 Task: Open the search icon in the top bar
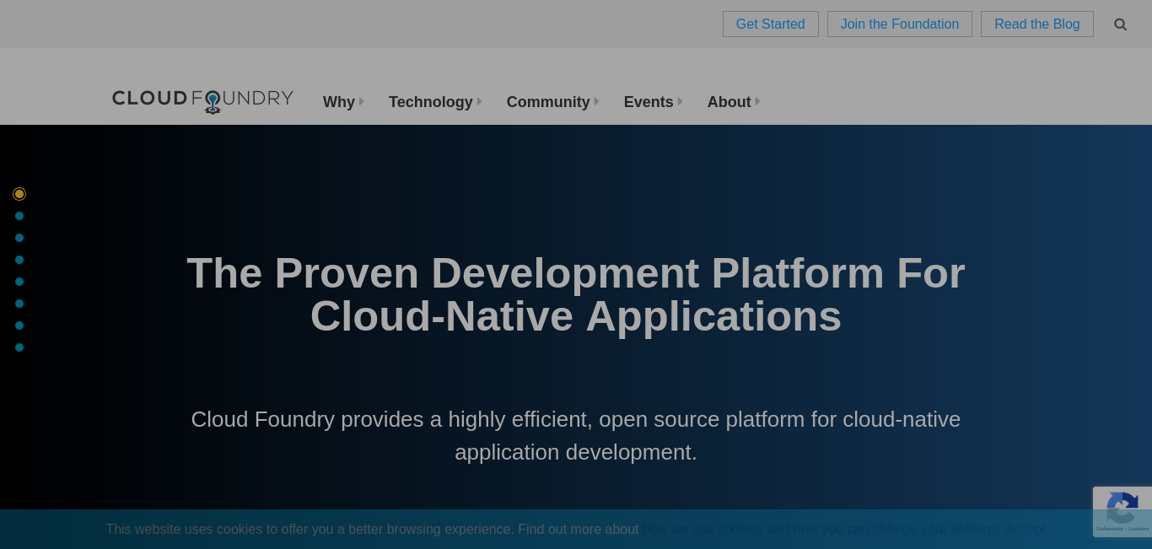pos(1120,24)
